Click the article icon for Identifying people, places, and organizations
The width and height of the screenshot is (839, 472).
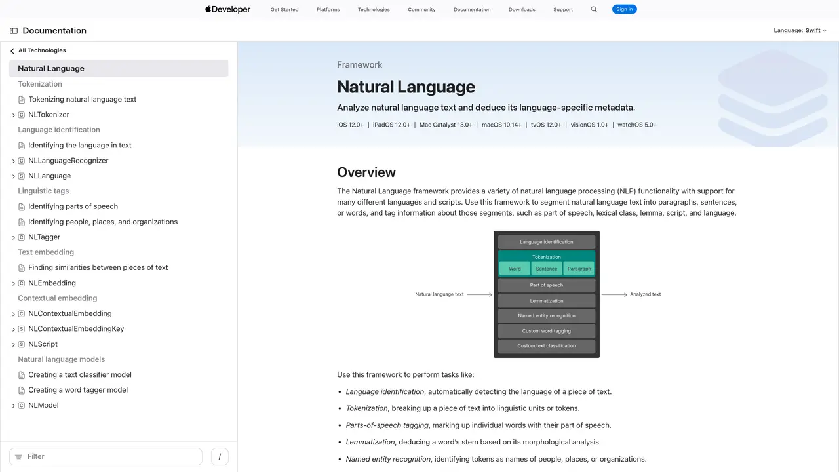[x=22, y=222]
